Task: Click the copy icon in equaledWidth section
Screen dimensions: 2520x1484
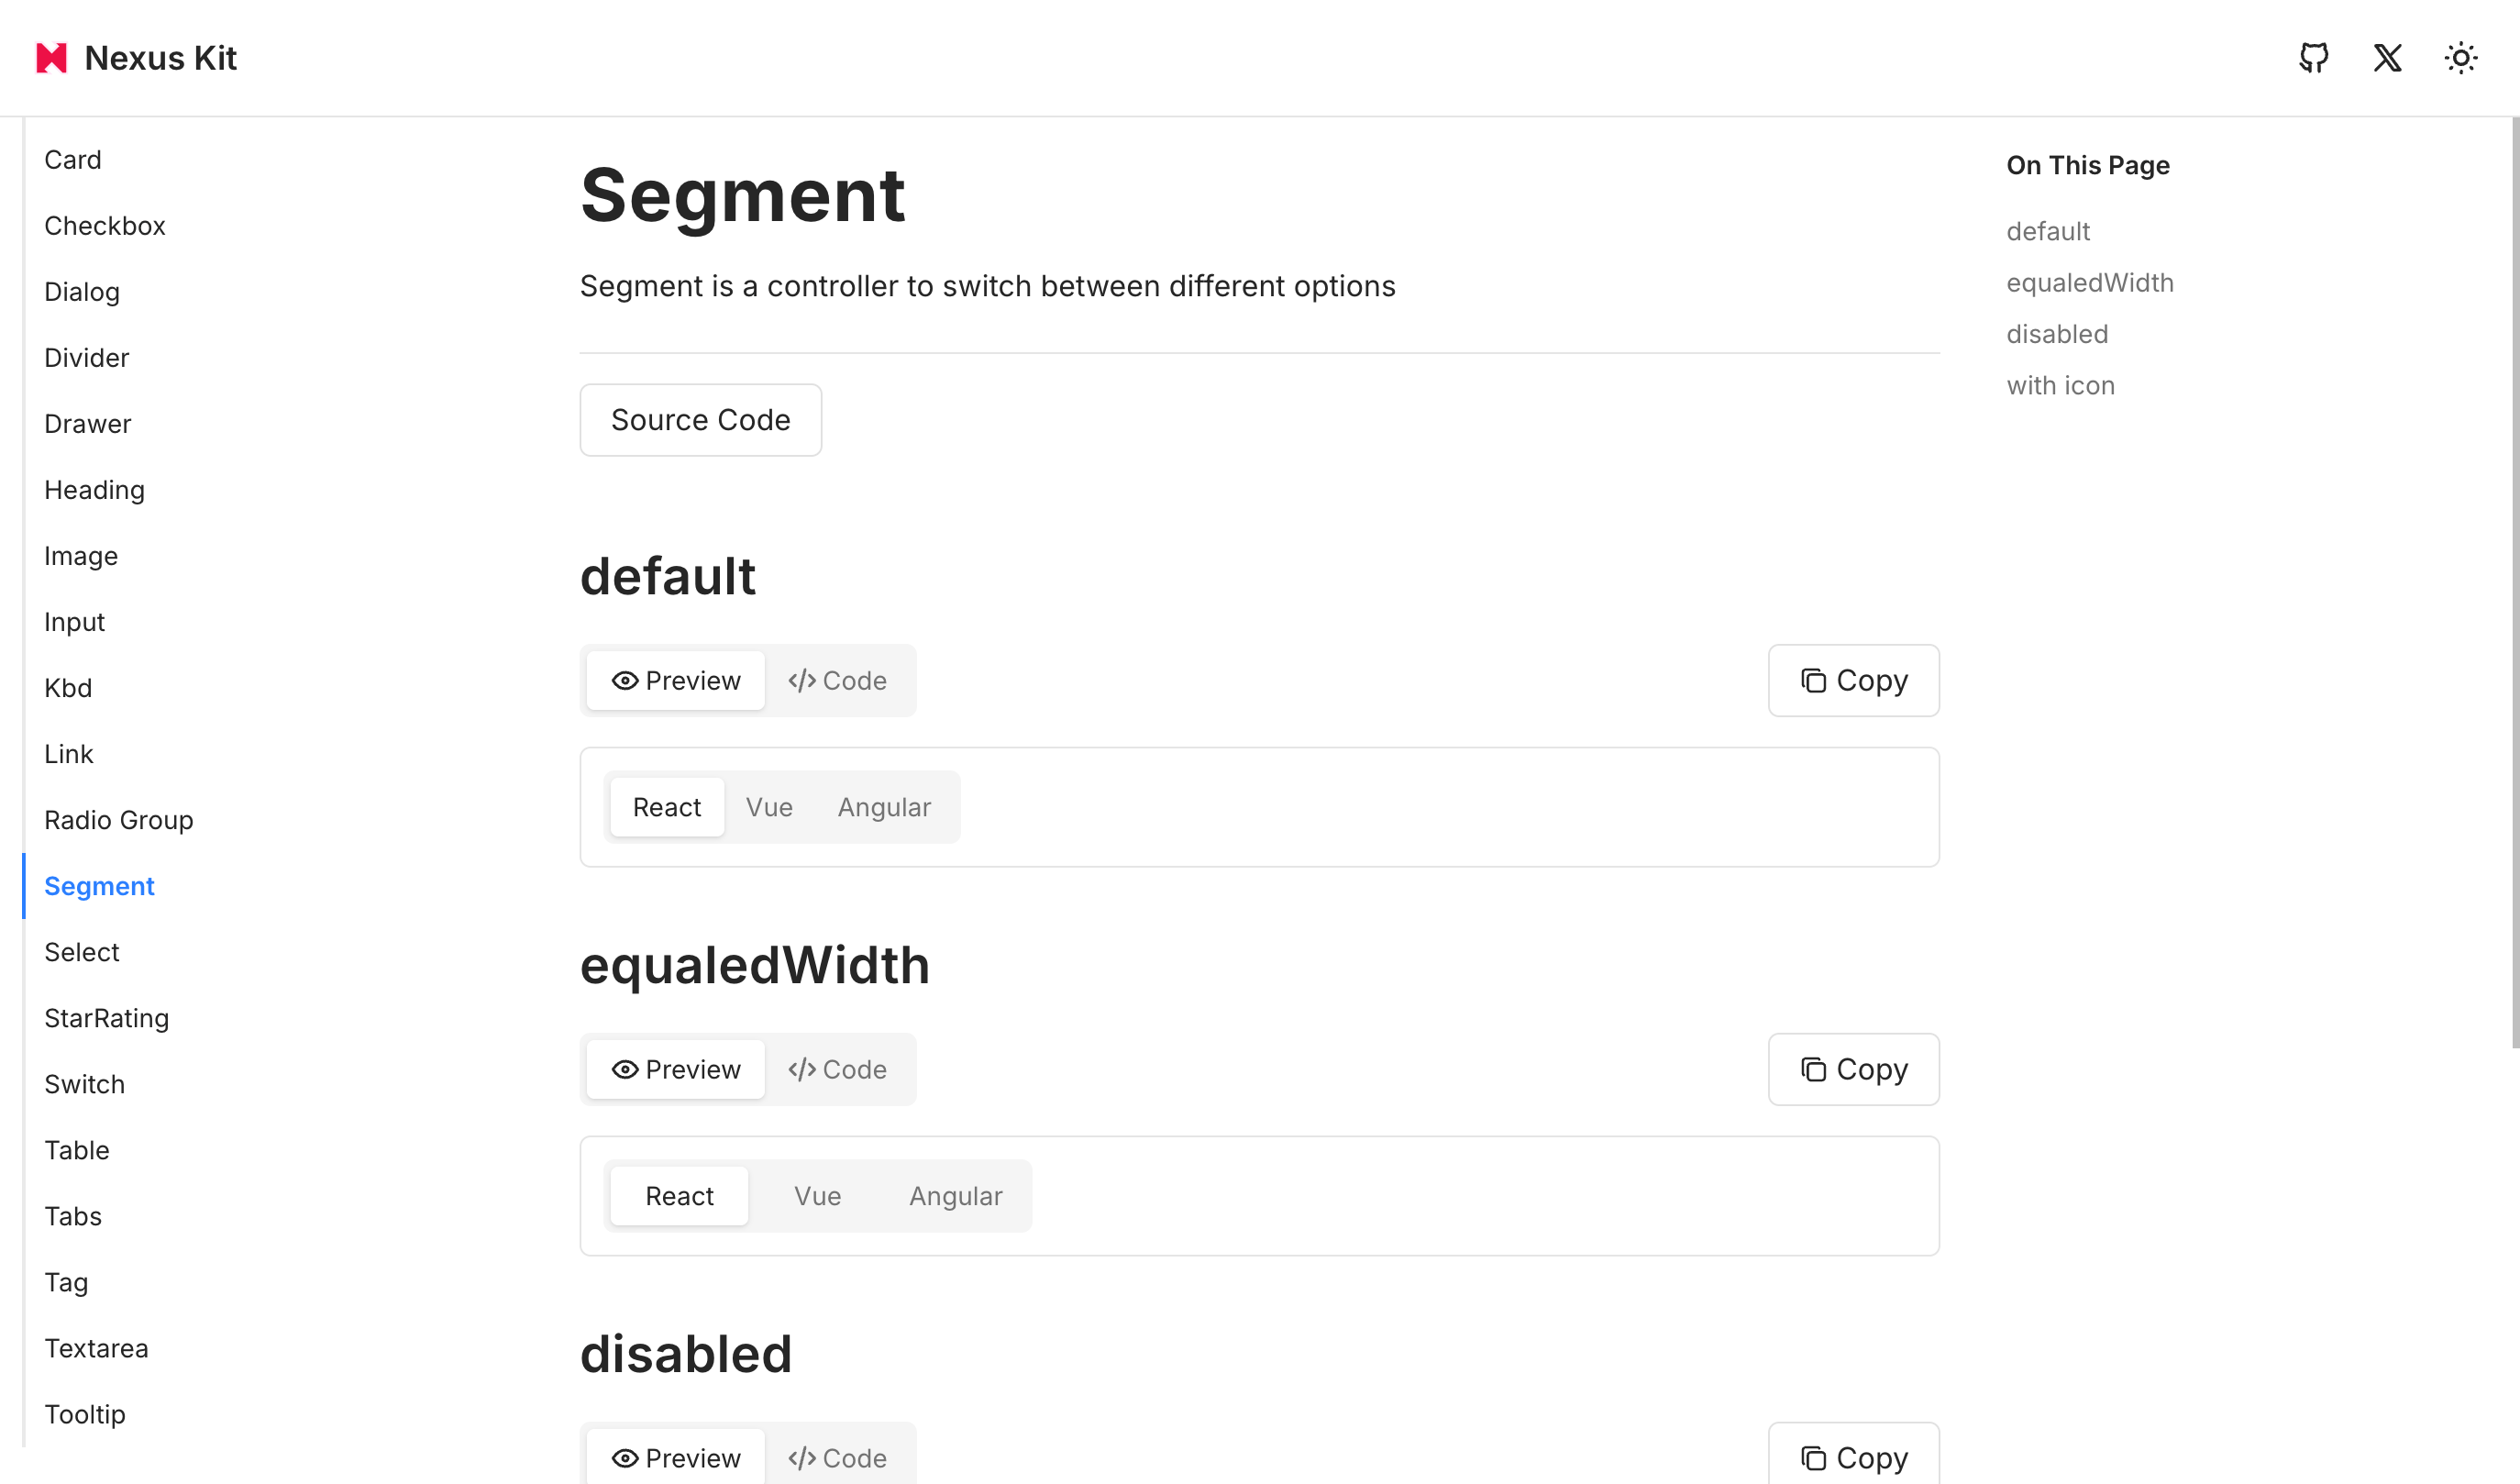Action: (1813, 1070)
